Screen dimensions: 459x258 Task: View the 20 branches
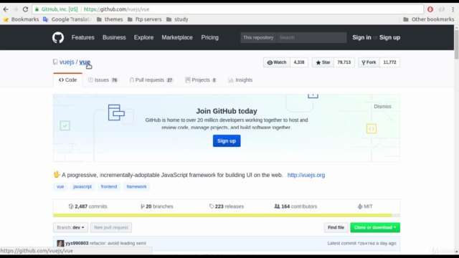[157, 206]
